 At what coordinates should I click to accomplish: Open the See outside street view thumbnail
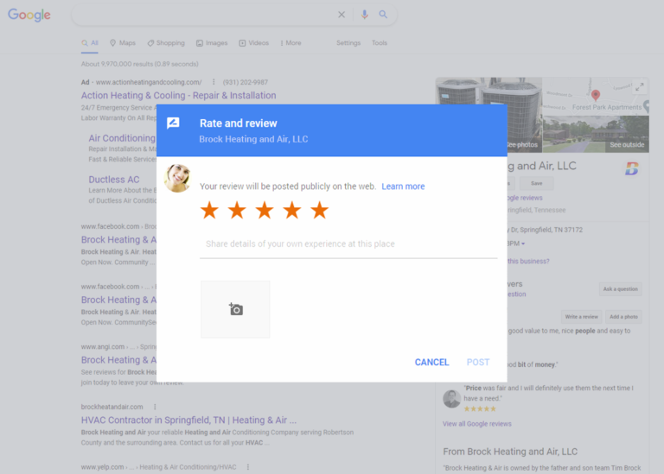pyautogui.click(x=596, y=134)
